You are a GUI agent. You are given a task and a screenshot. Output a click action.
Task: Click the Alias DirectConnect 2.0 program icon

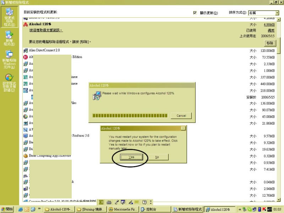pos(26,50)
